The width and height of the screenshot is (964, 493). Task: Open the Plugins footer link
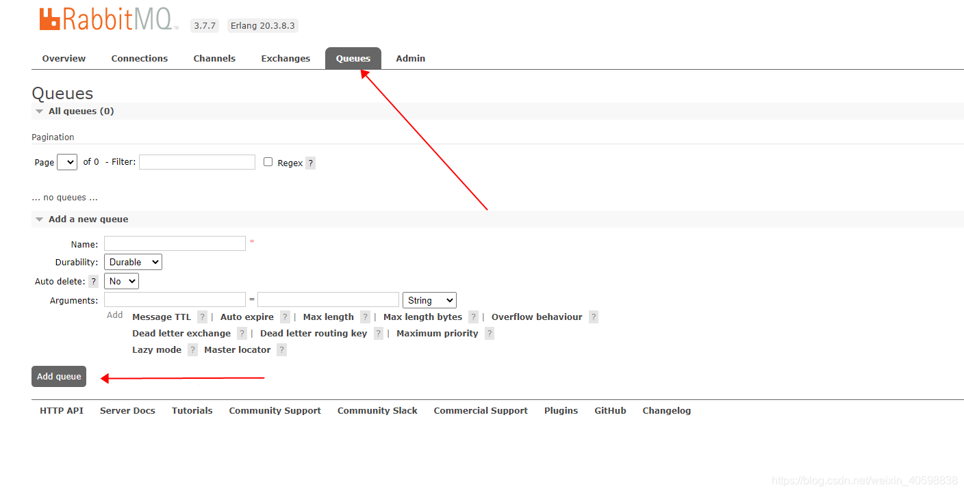click(x=561, y=410)
